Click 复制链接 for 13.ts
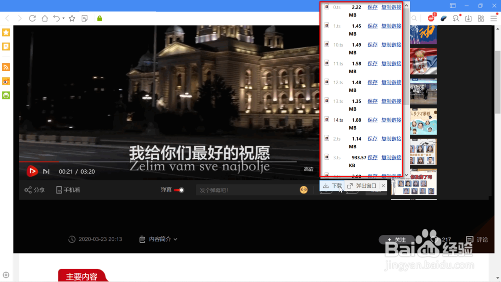The image size is (501, 282). click(x=391, y=101)
